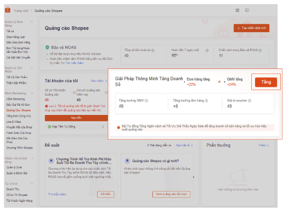
Task: Click the Nạp tiền button
Action: 76,118
